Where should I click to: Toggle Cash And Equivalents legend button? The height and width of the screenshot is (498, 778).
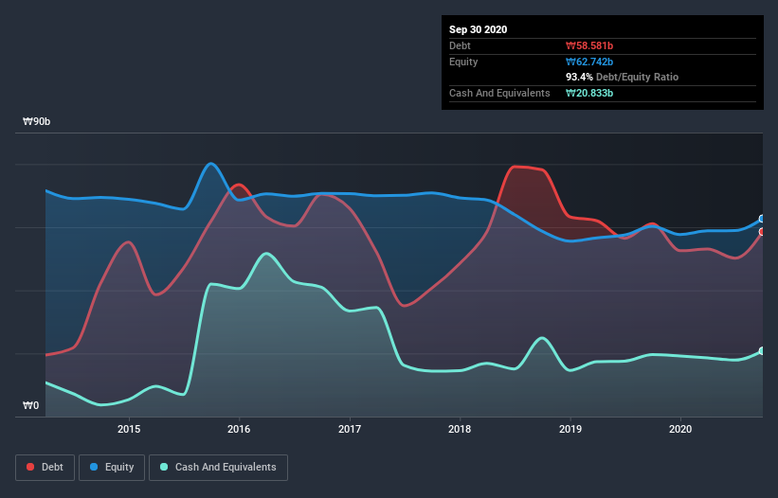pyautogui.click(x=218, y=468)
